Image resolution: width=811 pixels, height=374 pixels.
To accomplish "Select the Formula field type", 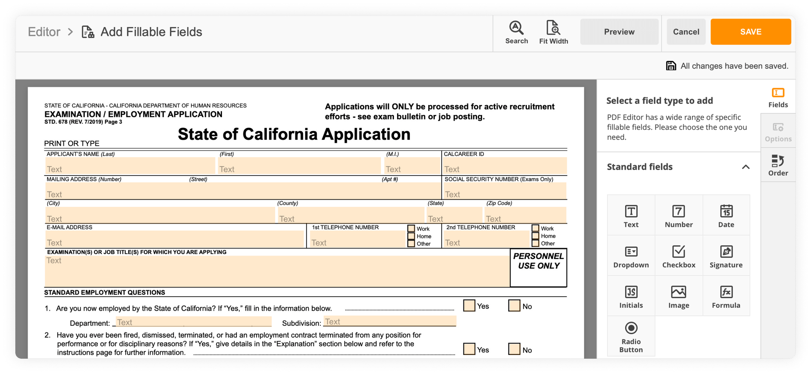I will click(x=726, y=296).
